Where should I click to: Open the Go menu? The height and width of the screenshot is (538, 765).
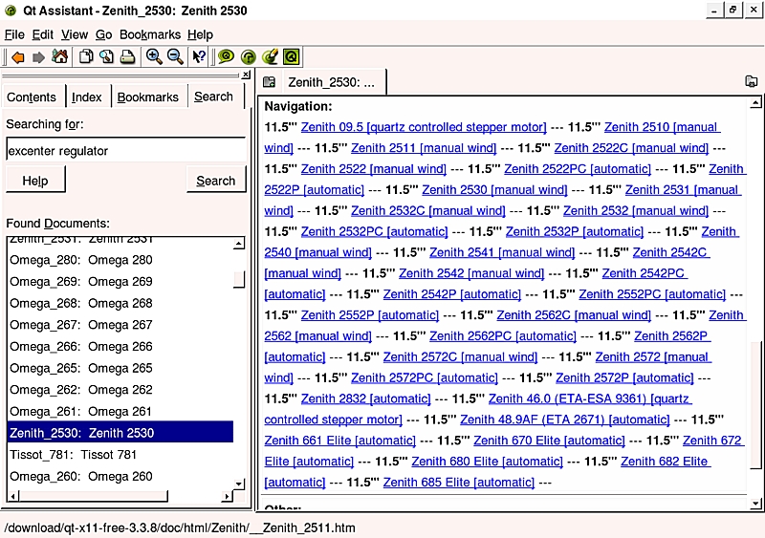[x=103, y=34]
